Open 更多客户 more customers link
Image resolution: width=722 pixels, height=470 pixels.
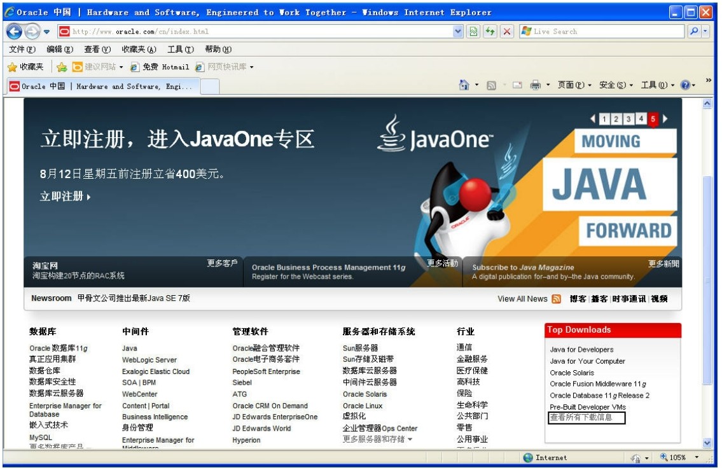222,263
